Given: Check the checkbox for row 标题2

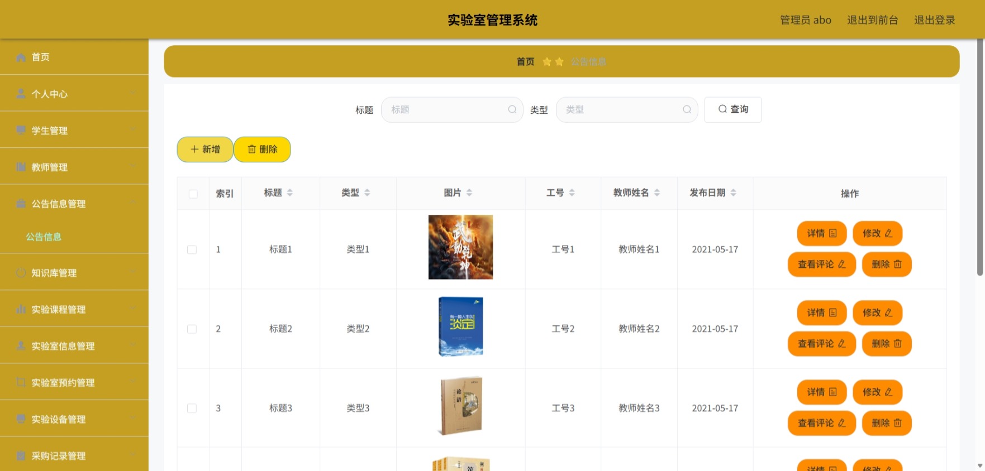Looking at the screenshot, I should [192, 329].
